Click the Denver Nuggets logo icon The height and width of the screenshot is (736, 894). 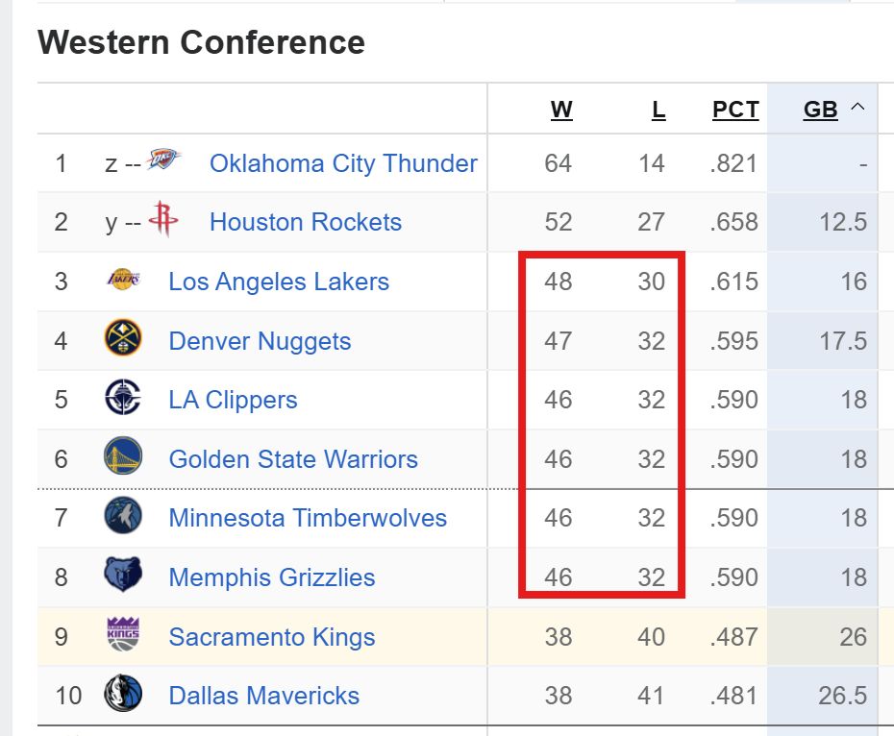click(x=123, y=339)
